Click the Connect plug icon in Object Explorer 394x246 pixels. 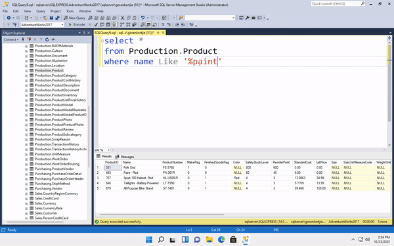coord(23,39)
